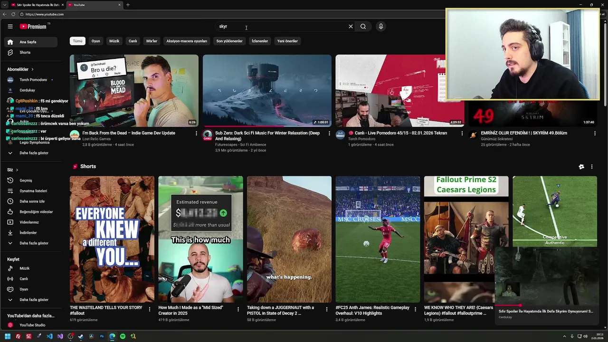
Task: Open Daha sonra izle list
Action: pos(30,201)
